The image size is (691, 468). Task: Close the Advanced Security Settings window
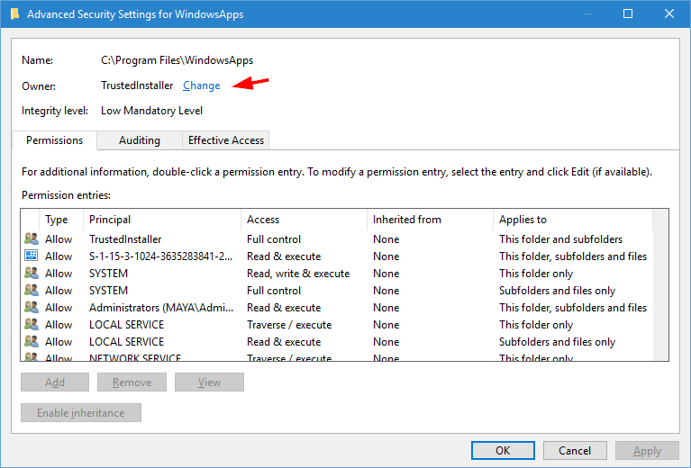[x=669, y=13]
